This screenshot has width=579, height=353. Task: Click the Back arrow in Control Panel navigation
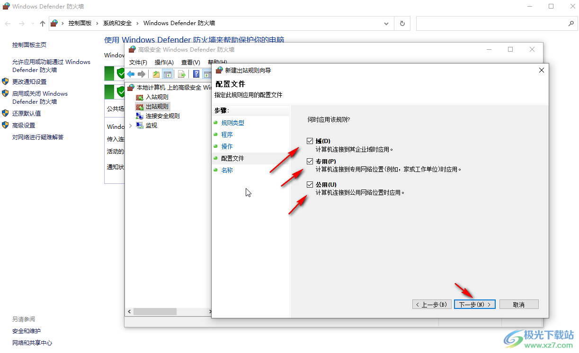8,24
